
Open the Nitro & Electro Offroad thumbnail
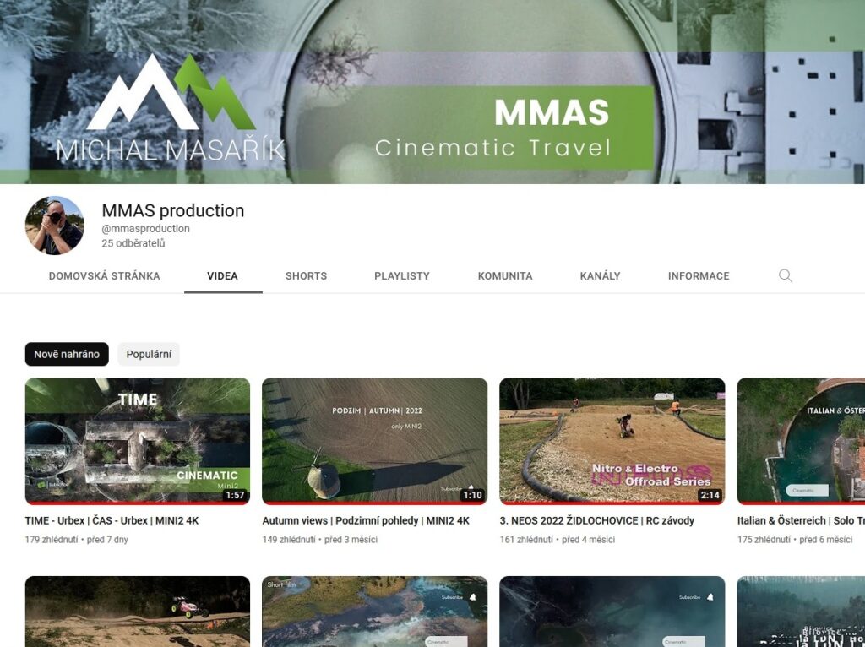(612, 440)
